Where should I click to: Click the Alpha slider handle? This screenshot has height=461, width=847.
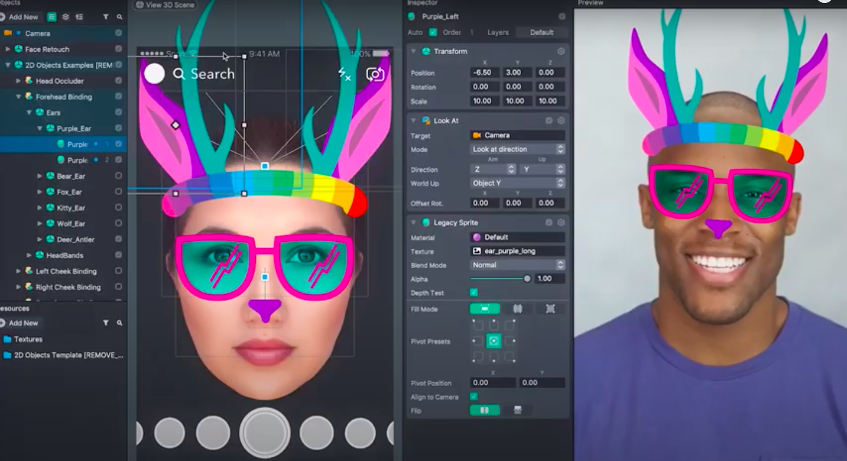(x=527, y=279)
